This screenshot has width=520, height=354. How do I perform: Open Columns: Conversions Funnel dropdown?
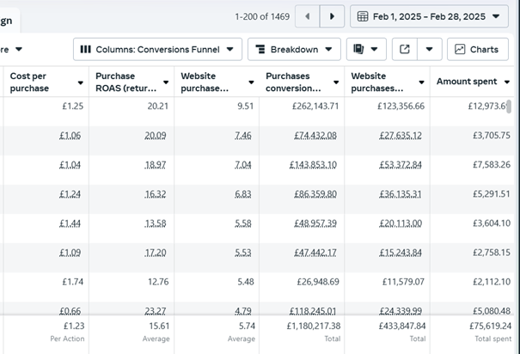click(x=156, y=49)
